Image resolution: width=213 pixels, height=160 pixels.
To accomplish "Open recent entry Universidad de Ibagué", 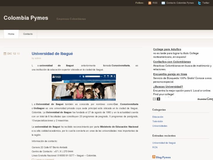I will tap(164, 143).
